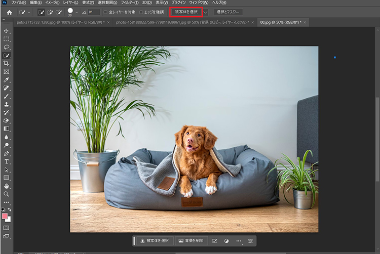The image size is (380, 254).
Task: Select the Horizontal Type tool
Action: click(x=6, y=161)
